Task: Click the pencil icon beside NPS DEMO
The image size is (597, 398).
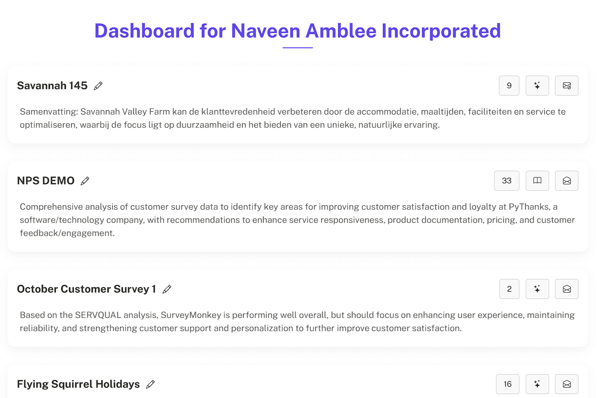Action: pos(85,181)
